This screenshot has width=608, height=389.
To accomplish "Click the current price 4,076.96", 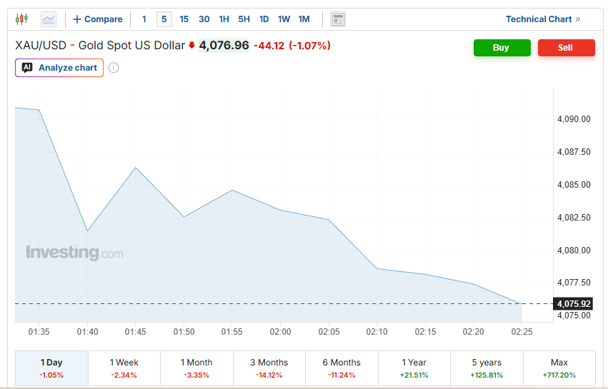I will point(224,46).
